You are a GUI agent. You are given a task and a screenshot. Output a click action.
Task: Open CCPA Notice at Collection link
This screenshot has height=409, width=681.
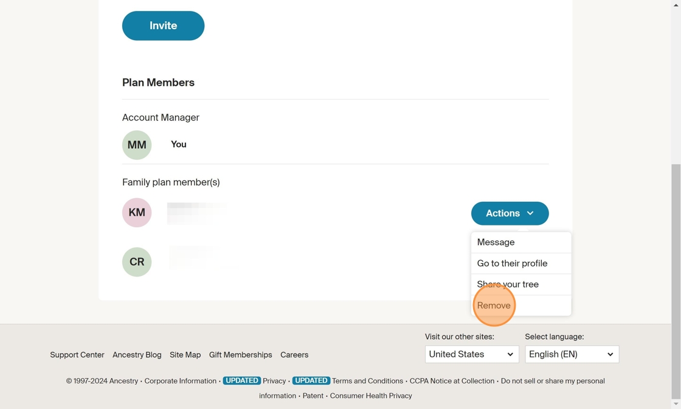[x=452, y=381]
